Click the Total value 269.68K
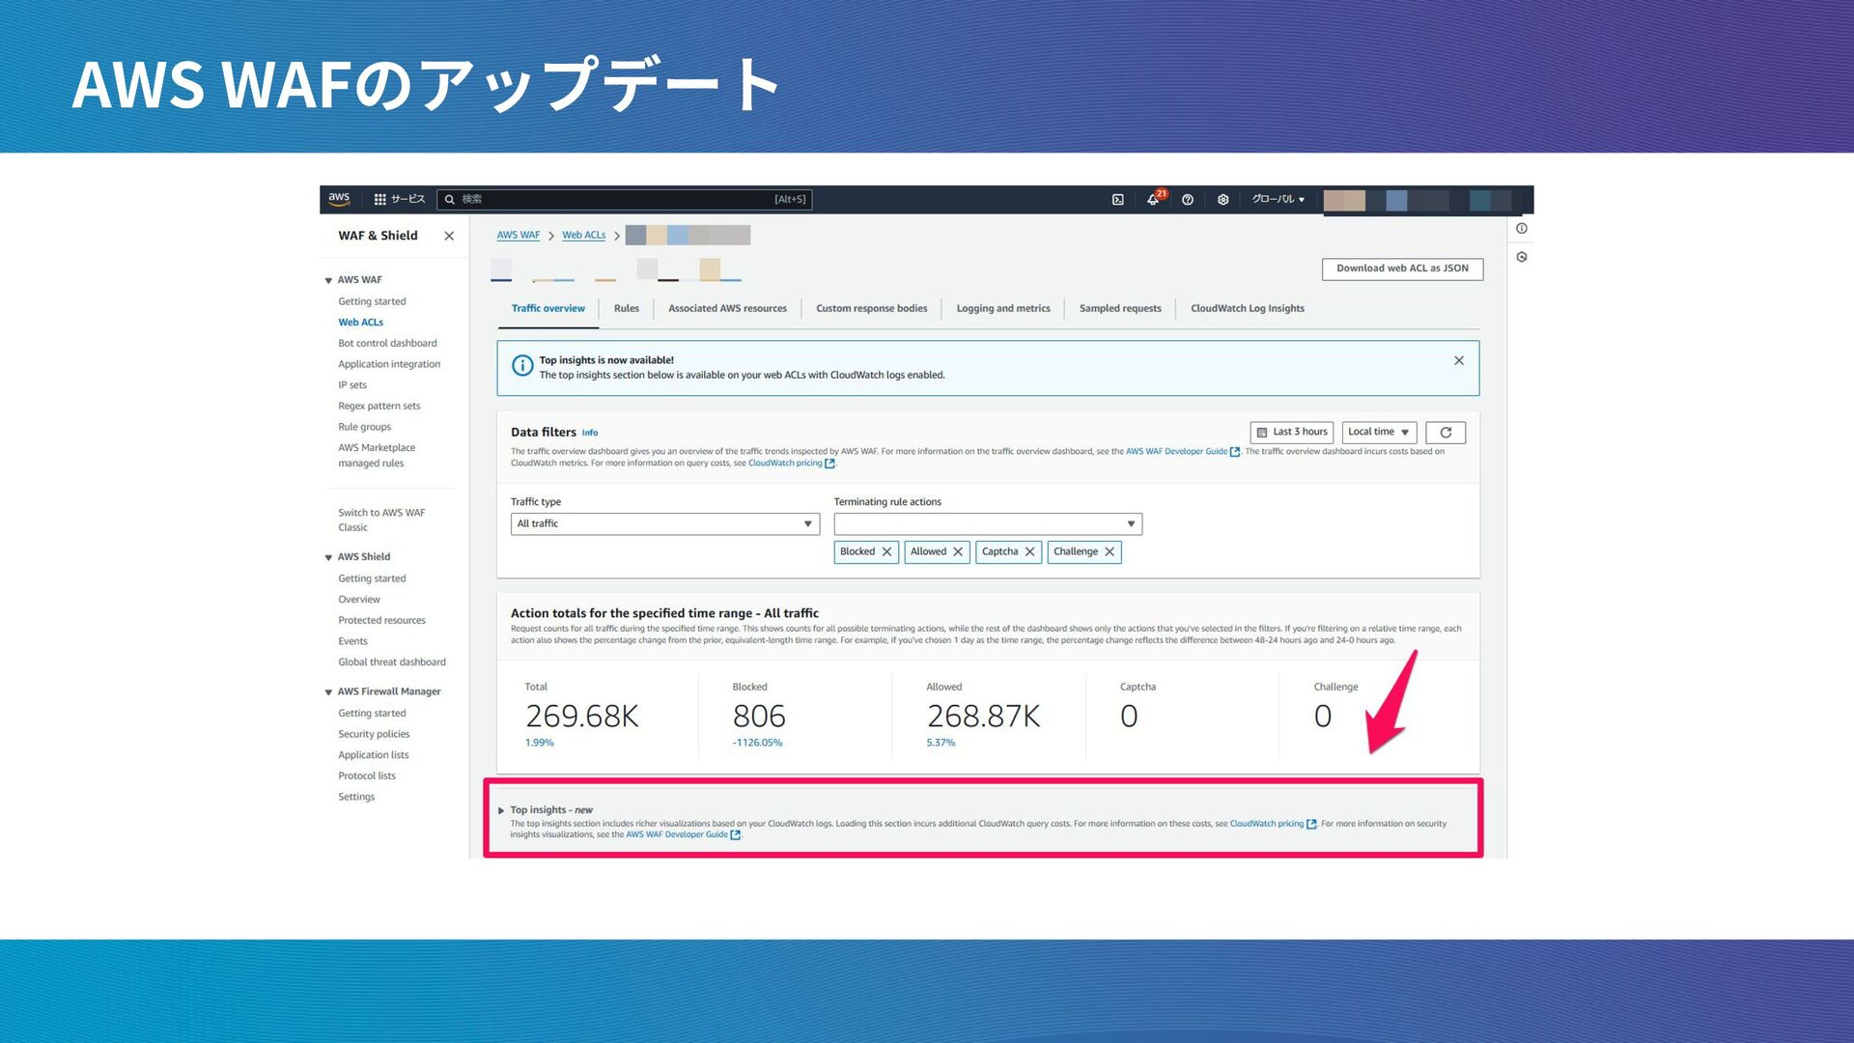The height and width of the screenshot is (1043, 1854). click(x=582, y=717)
